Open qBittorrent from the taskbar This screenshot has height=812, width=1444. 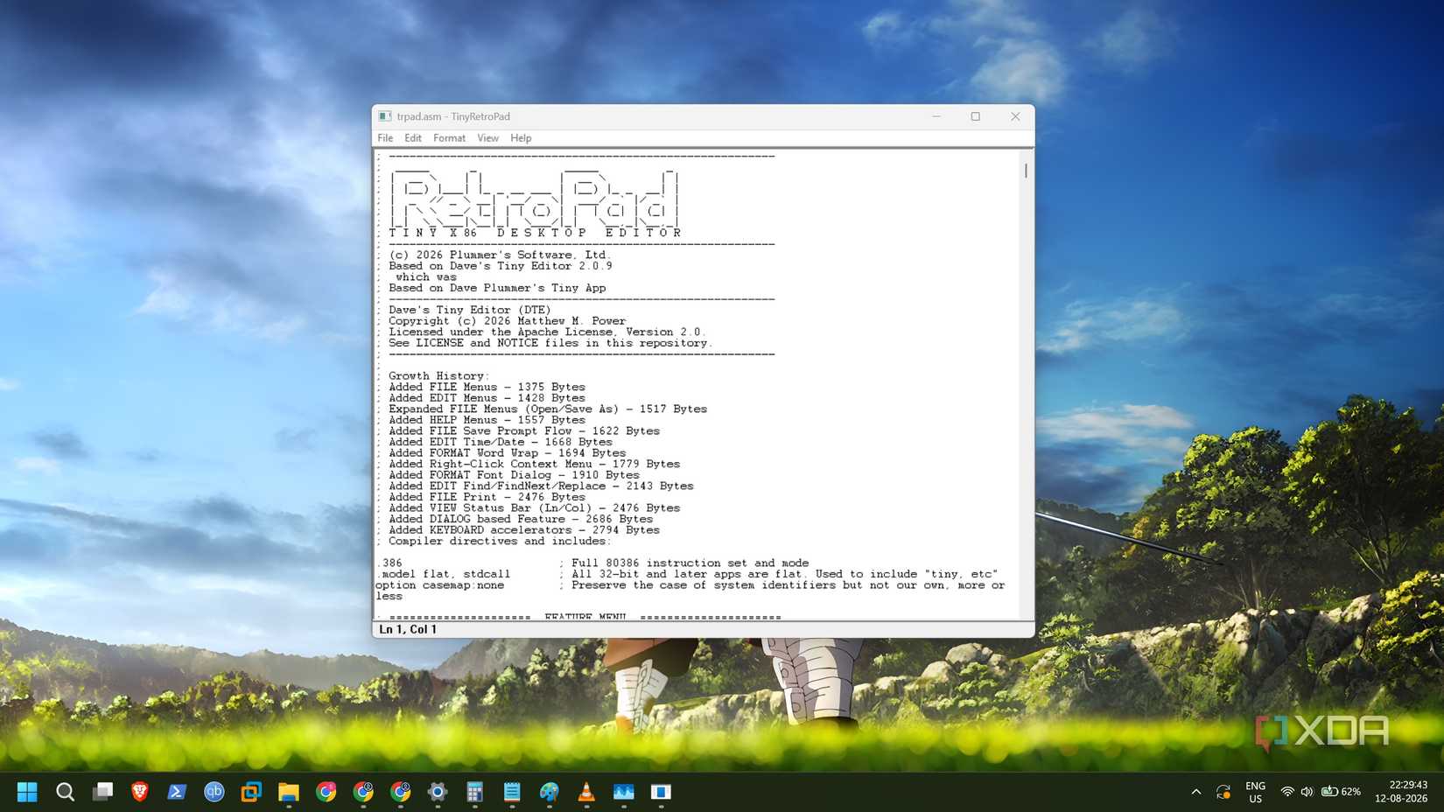[214, 792]
